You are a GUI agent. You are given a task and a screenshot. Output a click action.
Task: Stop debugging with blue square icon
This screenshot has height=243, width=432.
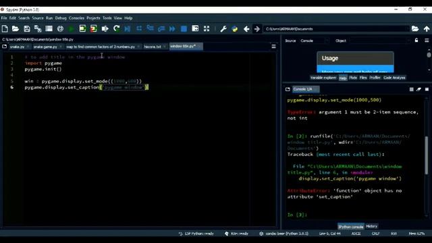point(184,28)
